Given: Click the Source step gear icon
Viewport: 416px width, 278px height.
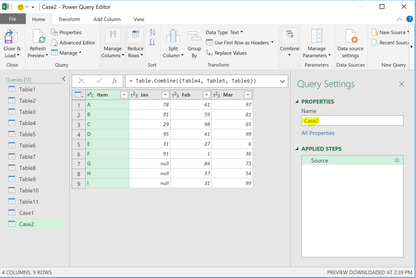Looking at the screenshot, I should click(x=397, y=160).
